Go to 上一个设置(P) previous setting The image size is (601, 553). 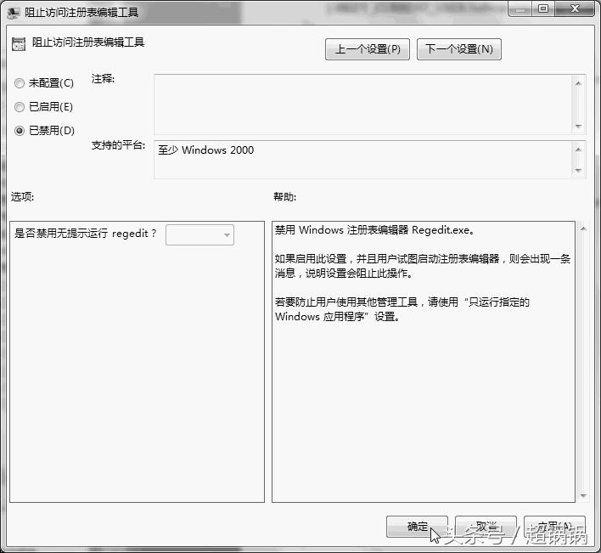pos(368,49)
